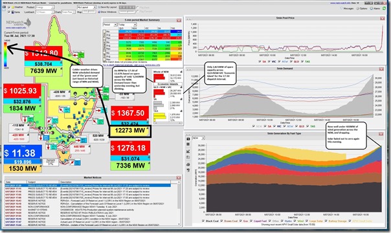Toggle TAS series in Pool Price legend
This screenshot has width=391, height=233.
302,61
